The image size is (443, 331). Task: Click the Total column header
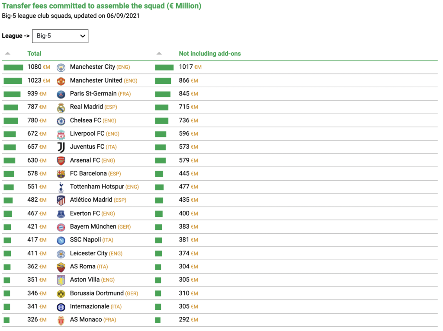[34, 54]
